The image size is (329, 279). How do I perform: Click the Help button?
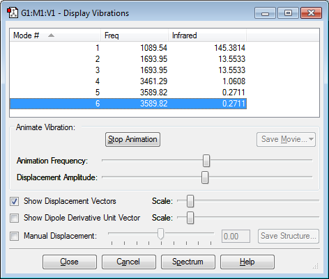point(247,262)
